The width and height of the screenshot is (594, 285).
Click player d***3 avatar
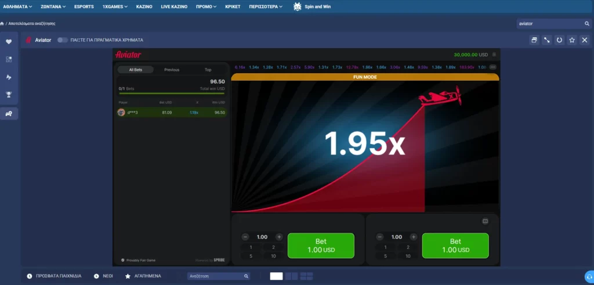pos(121,112)
